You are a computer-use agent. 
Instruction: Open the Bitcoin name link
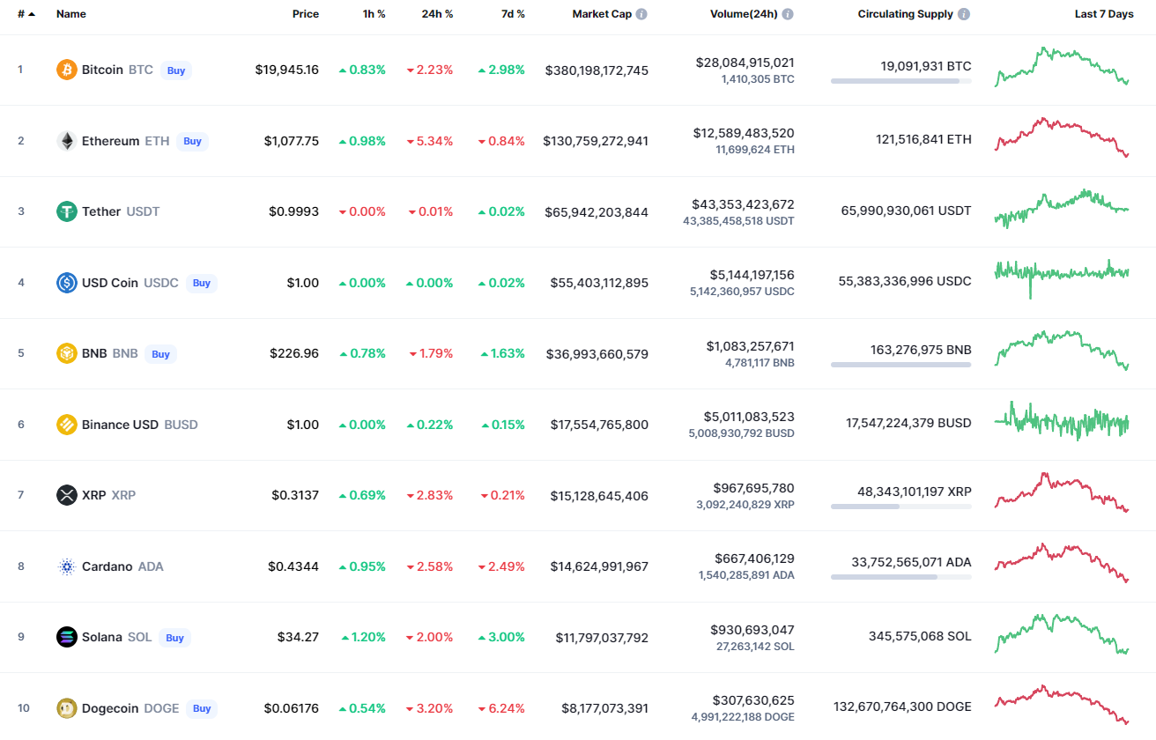point(102,70)
